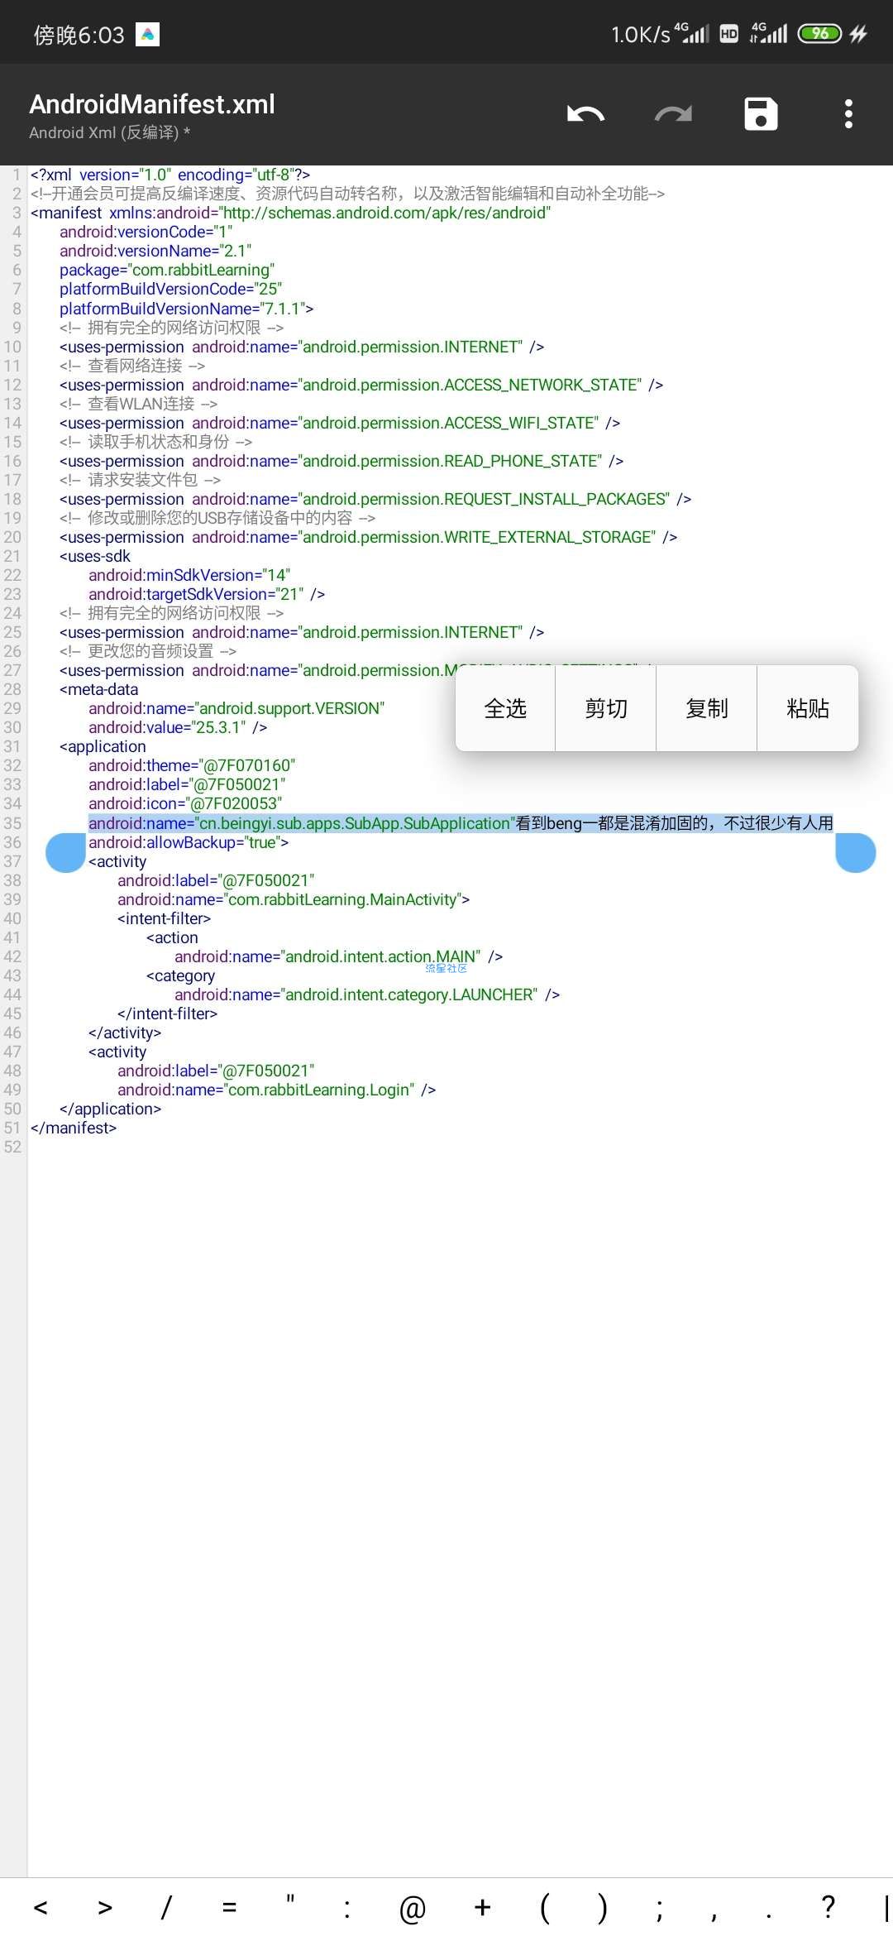Open the three-dot overflow menu
Viewport: 893px width, 1936px height.
pyautogui.click(x=848, y=114)
